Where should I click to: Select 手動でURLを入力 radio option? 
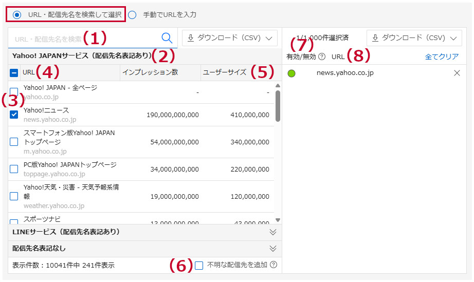(132, 15)
